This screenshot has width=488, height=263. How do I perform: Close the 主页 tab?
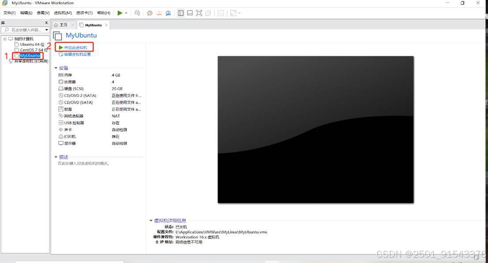[72, 25]
